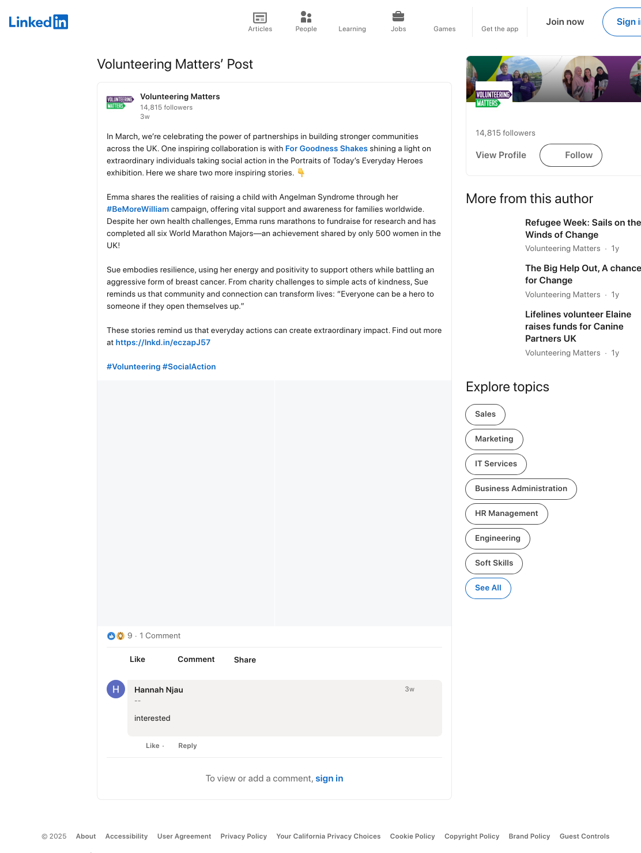Click the Join now button
Image resolution: width=641 pixels, height=853 pixels.
[565, 22]
